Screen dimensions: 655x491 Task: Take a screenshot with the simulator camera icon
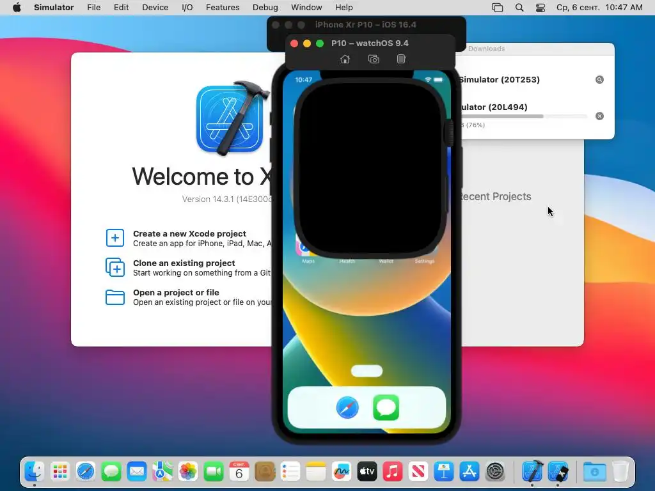(x=374, y=59)
